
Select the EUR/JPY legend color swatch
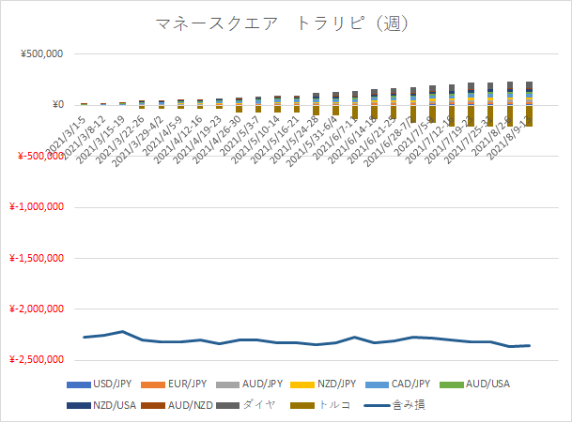tap(153, 384)
